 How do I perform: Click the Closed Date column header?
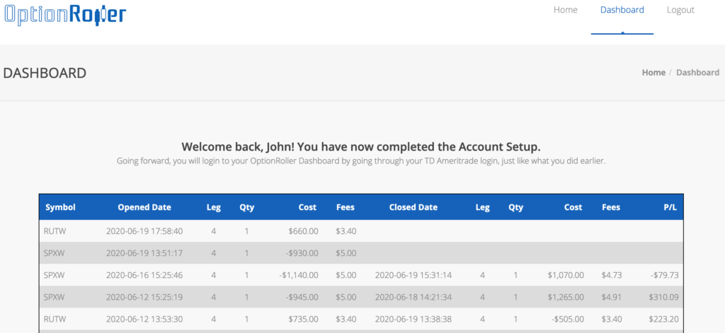tap(413, 207)
